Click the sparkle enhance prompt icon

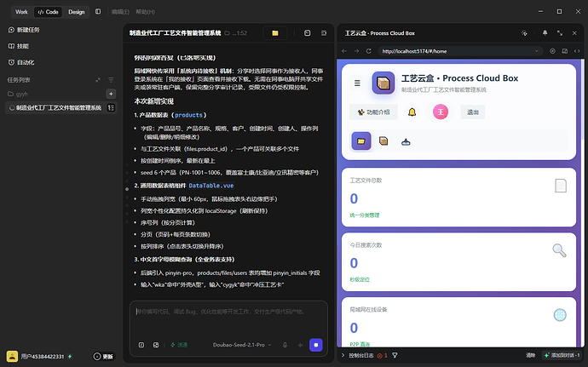tap(300, 345)
